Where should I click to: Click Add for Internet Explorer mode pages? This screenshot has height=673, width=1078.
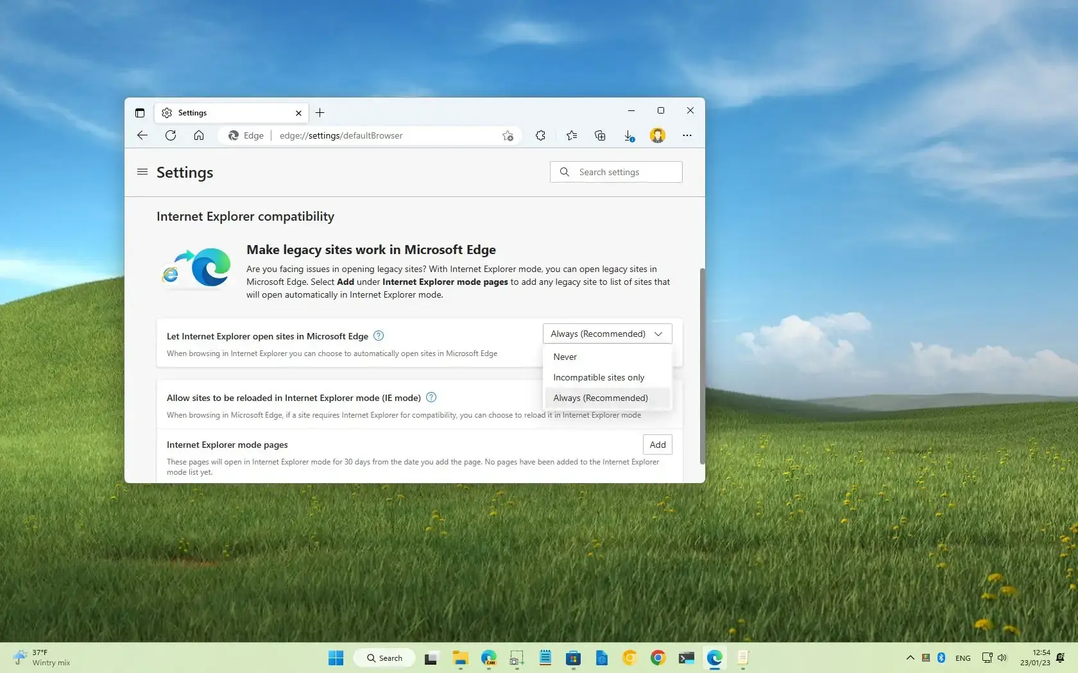tap(658, 445)
